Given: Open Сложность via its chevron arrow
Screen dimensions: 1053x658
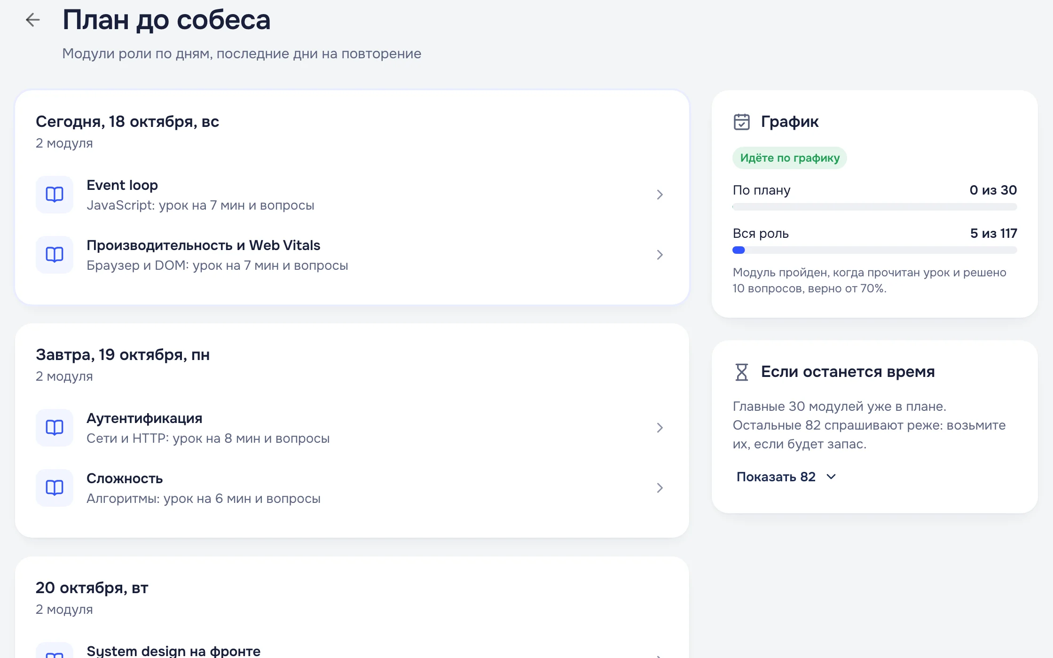Looking at the screenshot, I should (x=660, y=488).
